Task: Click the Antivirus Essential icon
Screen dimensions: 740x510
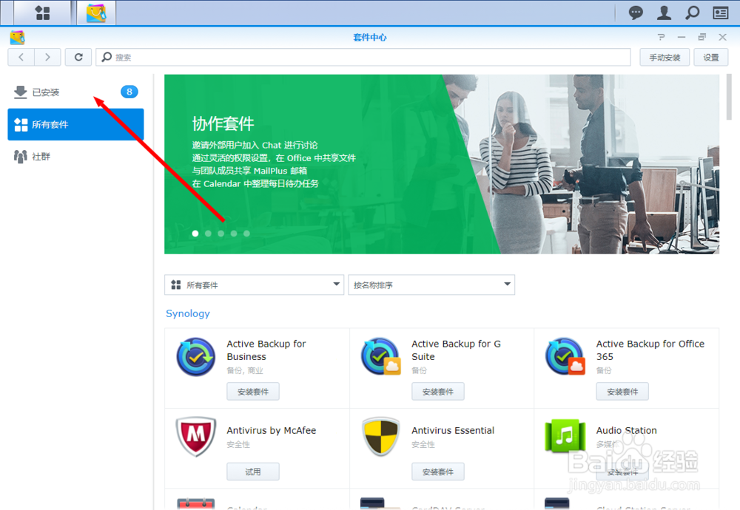Action: click(x=380, y=436)
